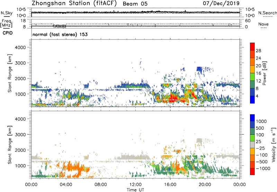Image resolution: width=277 pixels, height=192 pixels.
Task: Click the yellow Velocity segment -100 to -25
Action: tap(252, 151)
